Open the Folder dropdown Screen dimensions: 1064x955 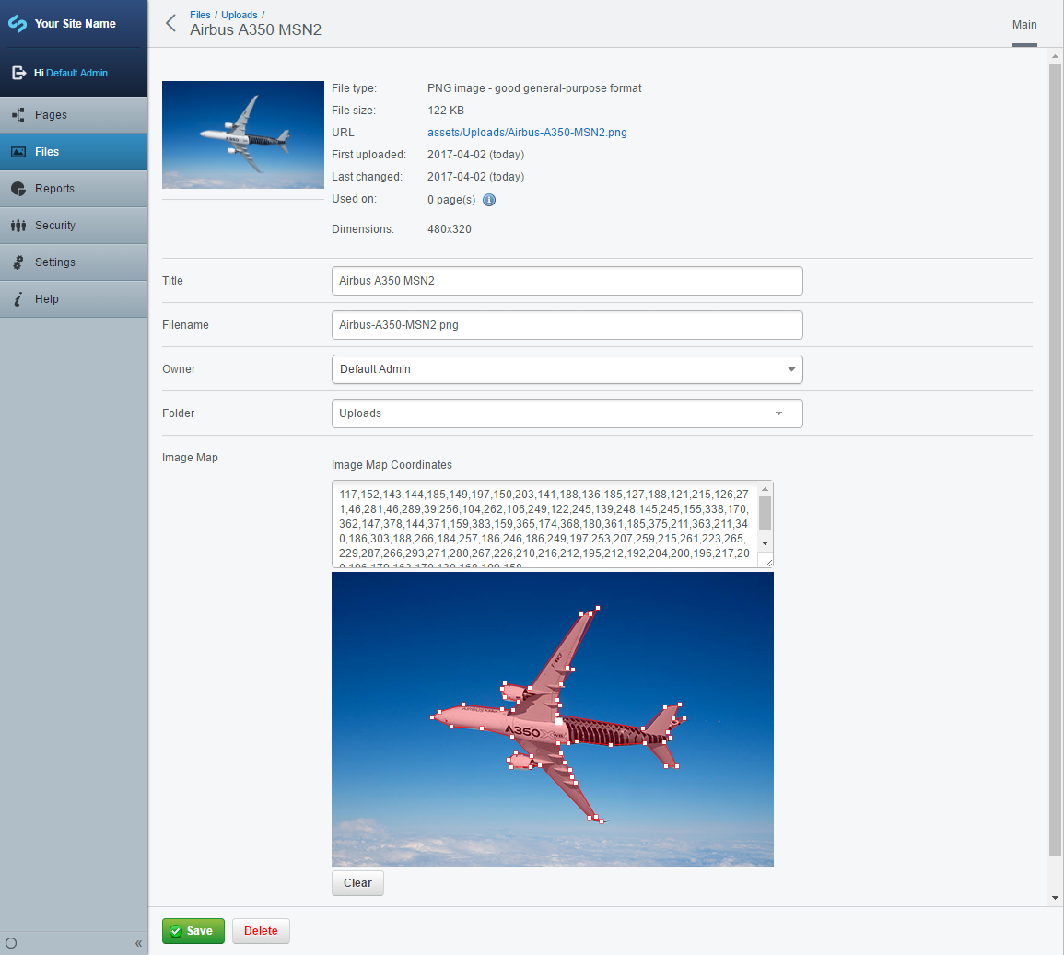567,413
